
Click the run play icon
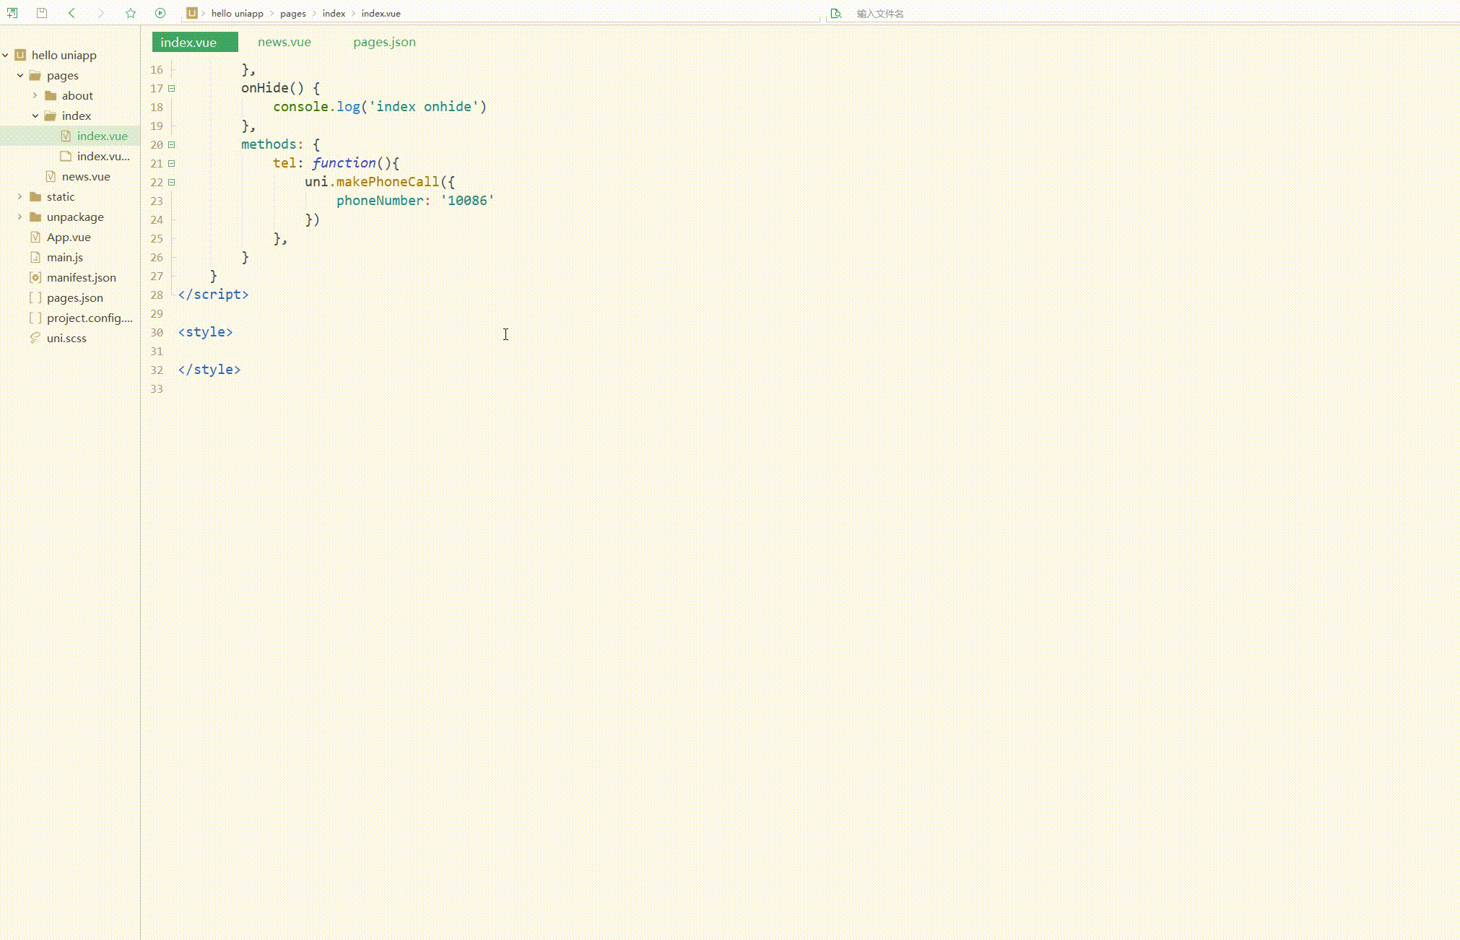(160, 13)
